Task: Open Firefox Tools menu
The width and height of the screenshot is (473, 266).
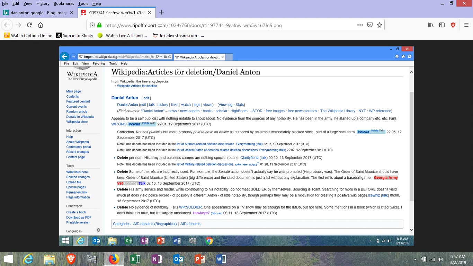Action: click(83, 3)
